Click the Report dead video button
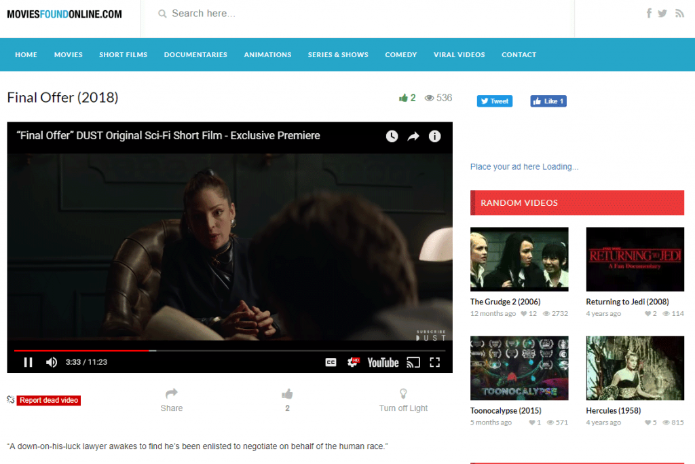 (x=49, y=401)
